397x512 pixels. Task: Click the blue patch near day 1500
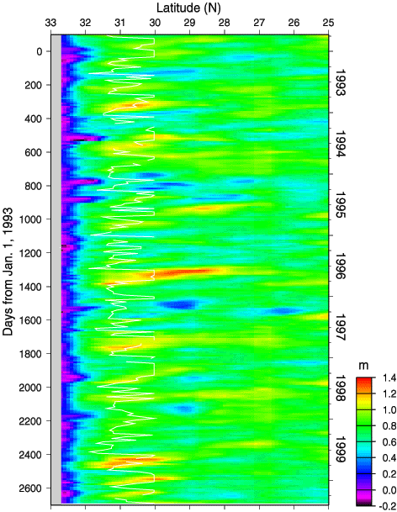[x=180, y=304]
